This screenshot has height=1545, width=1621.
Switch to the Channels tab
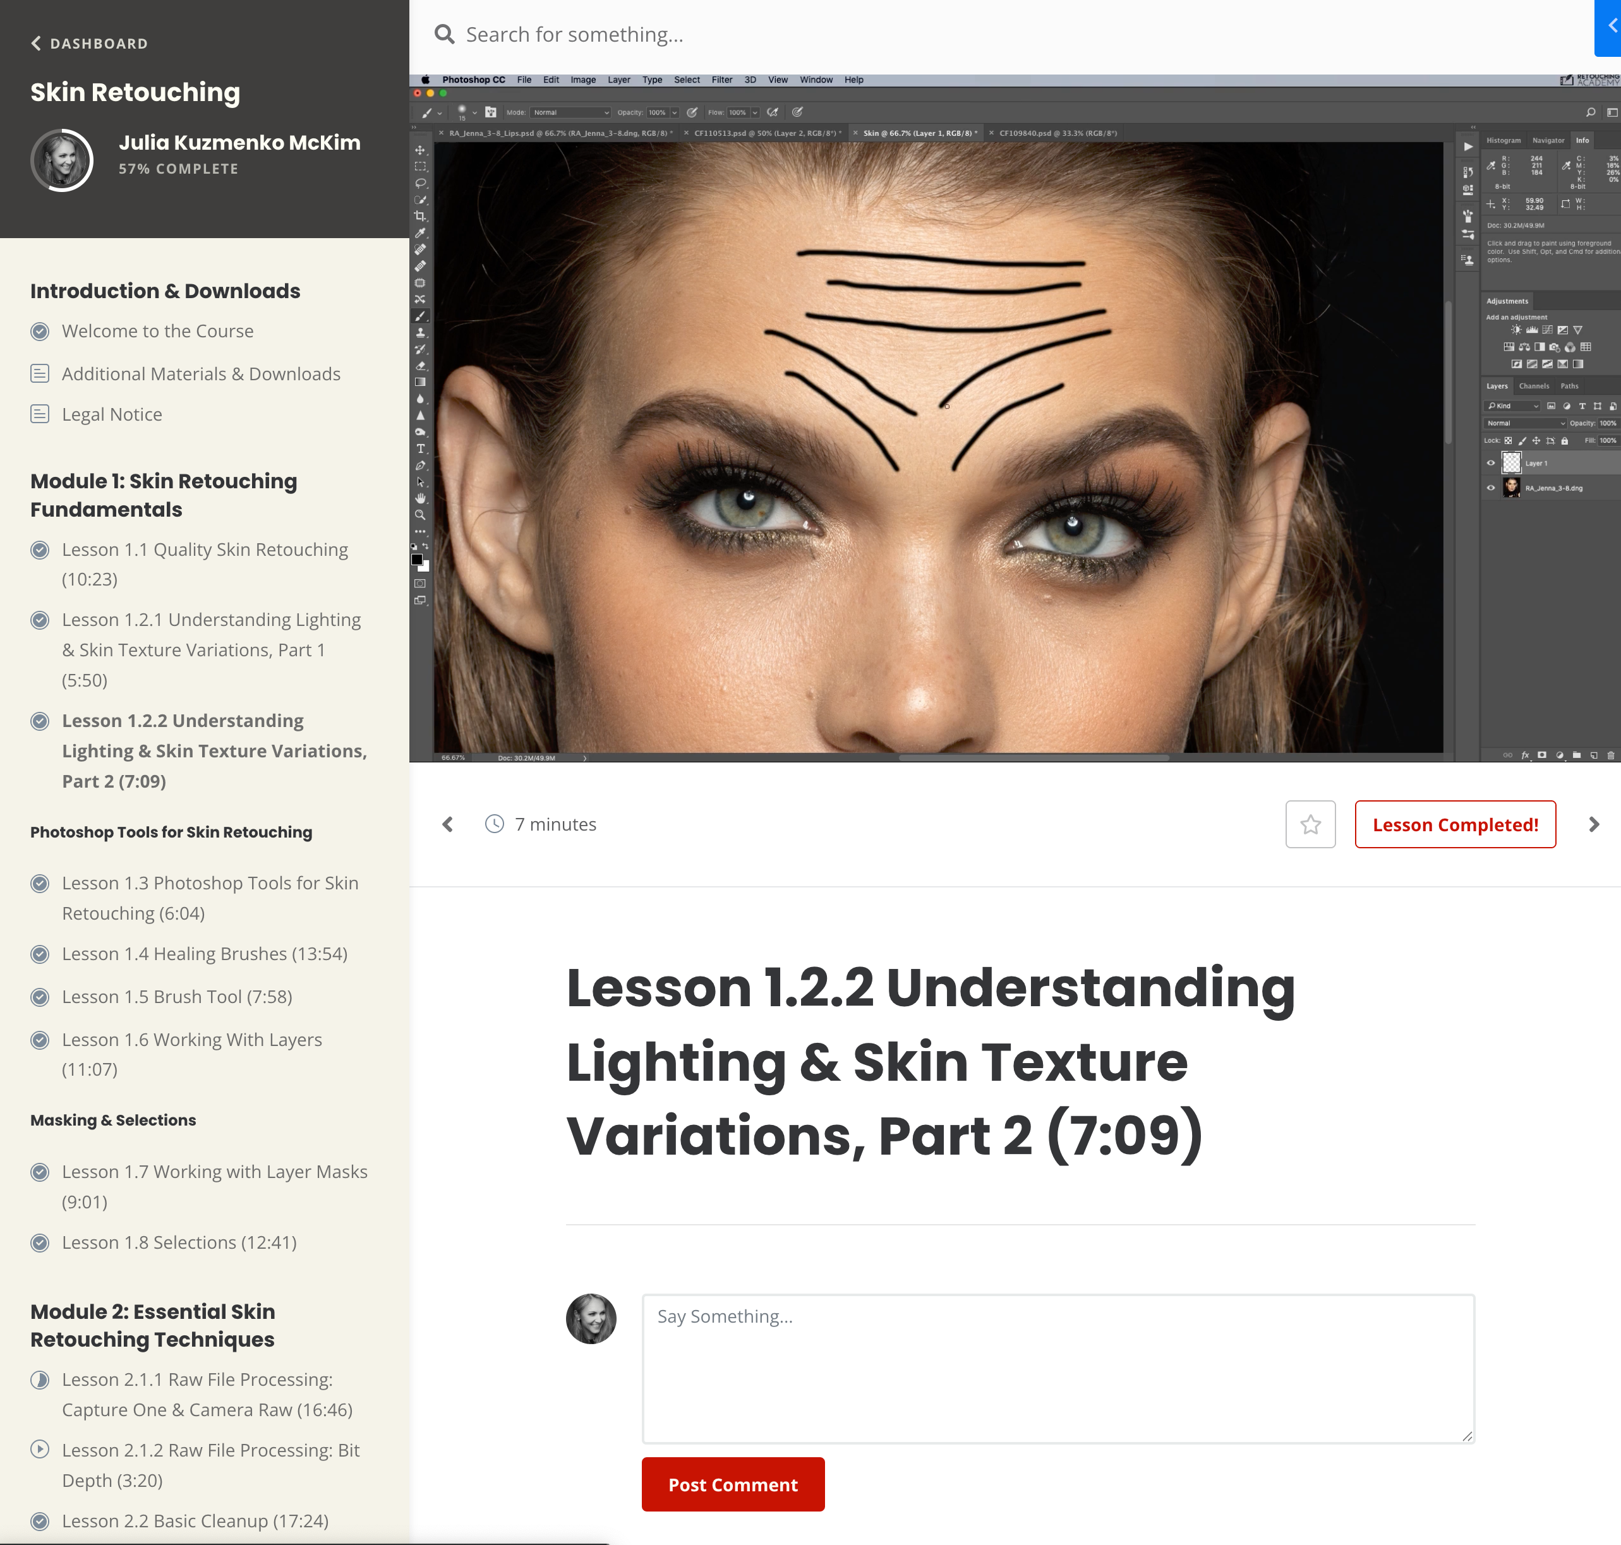coord(1534,387)
